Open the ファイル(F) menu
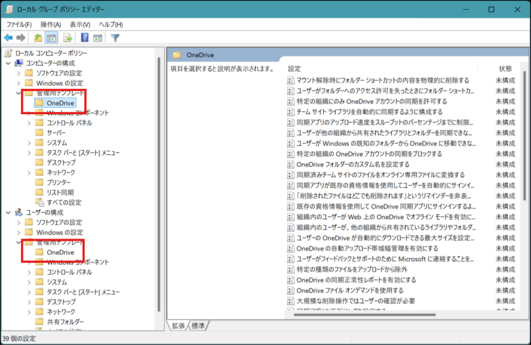Screen dimensions: 531x345 coord(19,24)
